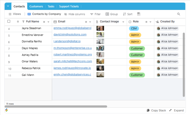The width and height of the screenshot is (190, 115).
Task: Open Rebecca Patrick's contact image thumbnail
Action: pos(100,68)
